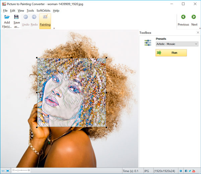Open Add File(s) from the toolbar
The height and width of the screenshot is (174, 201).
pyautogui.click(x=7, y=21)
